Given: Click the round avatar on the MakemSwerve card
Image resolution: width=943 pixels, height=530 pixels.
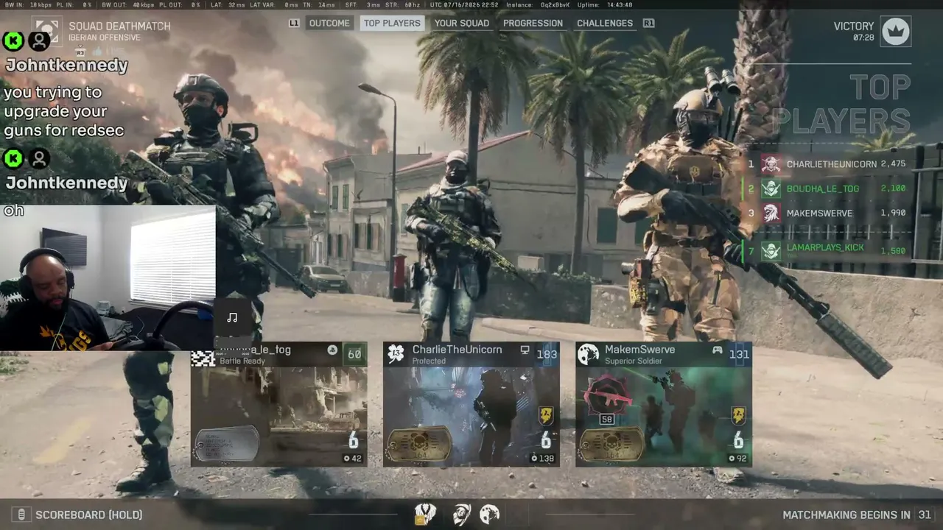Looking at the screenshot, I should coord(588,354).
